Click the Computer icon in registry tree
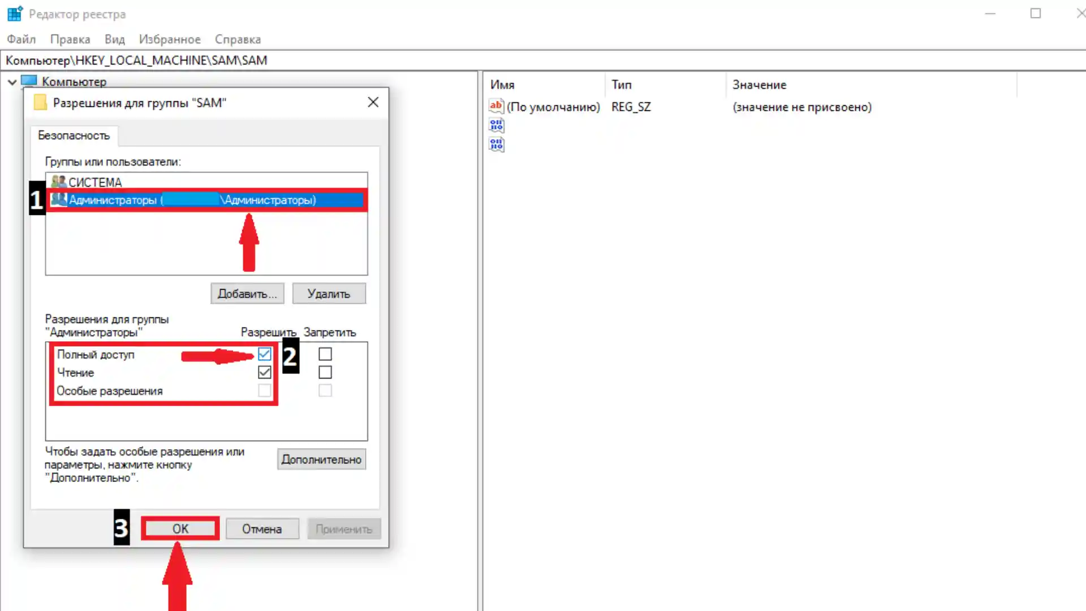1086x611 pixels. tap(29, 81)
